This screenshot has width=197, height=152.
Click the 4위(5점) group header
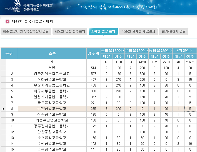[184, 50]
